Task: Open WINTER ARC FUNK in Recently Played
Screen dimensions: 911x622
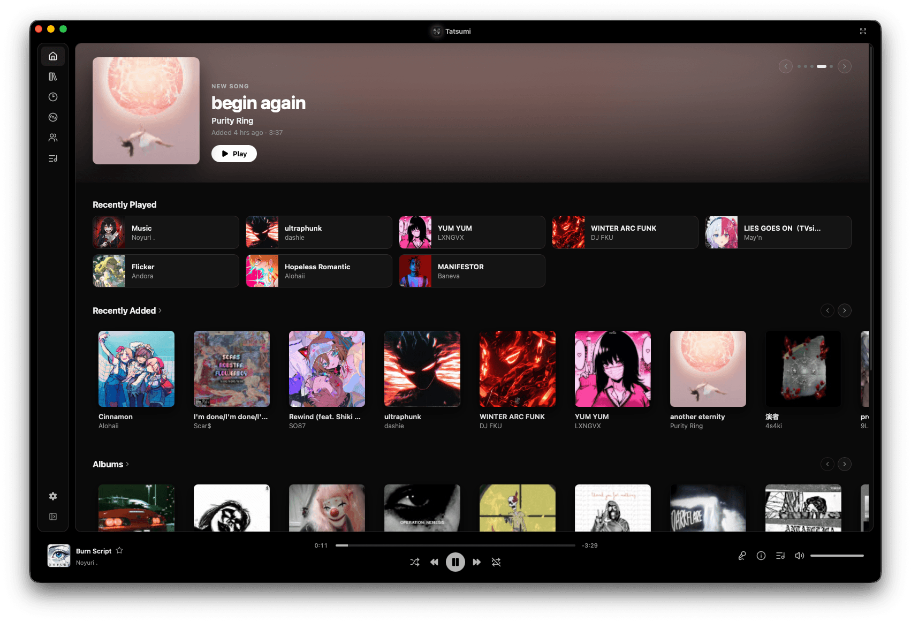Action: pos(625,232)
